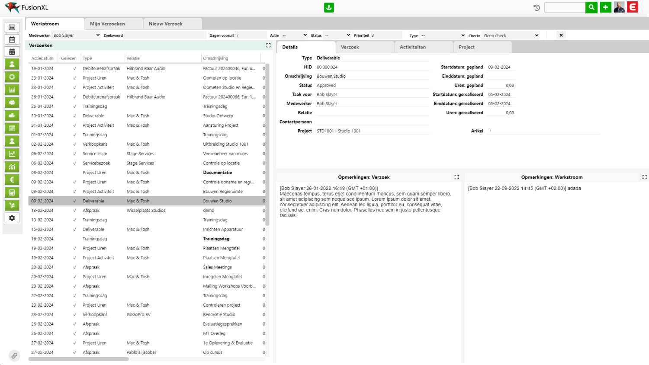Viewport: 649px width, 365px height.
Task: Expand the Checks dropdown 'Geen check'
Action: [511, 35]
